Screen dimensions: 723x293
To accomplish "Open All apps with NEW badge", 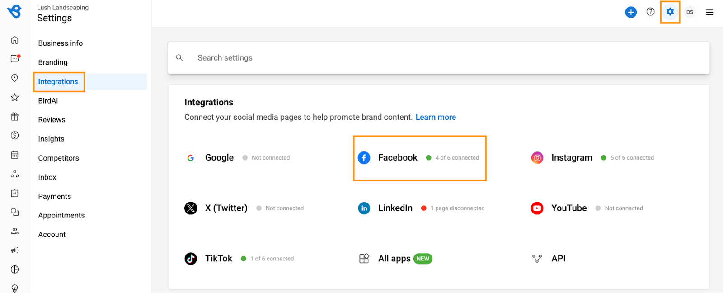I will point(395,259).
